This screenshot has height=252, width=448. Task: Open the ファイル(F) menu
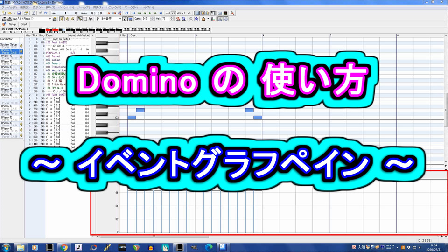pos(9,7)
